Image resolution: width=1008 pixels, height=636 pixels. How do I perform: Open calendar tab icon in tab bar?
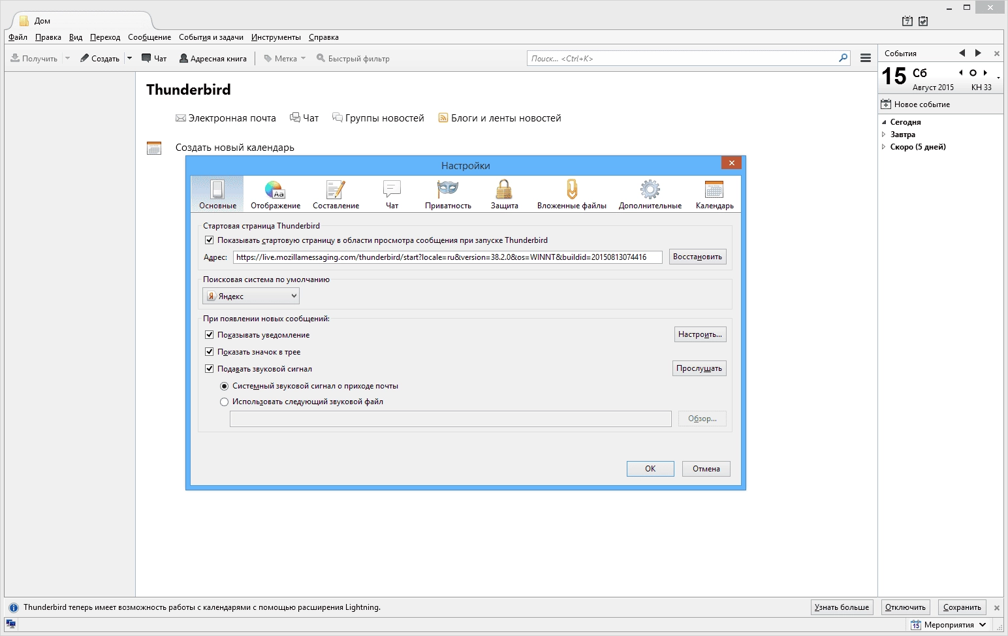[907, 21]
